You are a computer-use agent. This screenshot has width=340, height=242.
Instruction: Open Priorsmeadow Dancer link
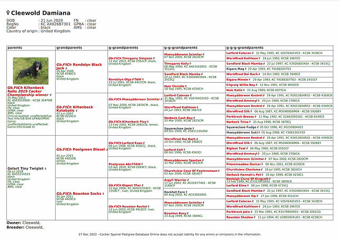pos(243,164)
